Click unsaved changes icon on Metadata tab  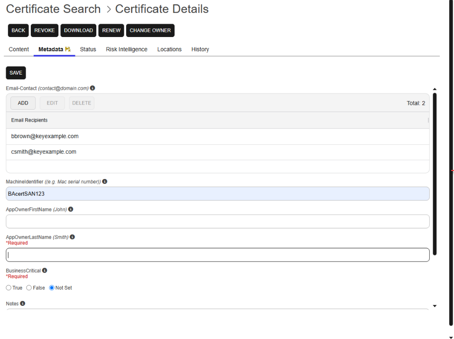point(68,49)
